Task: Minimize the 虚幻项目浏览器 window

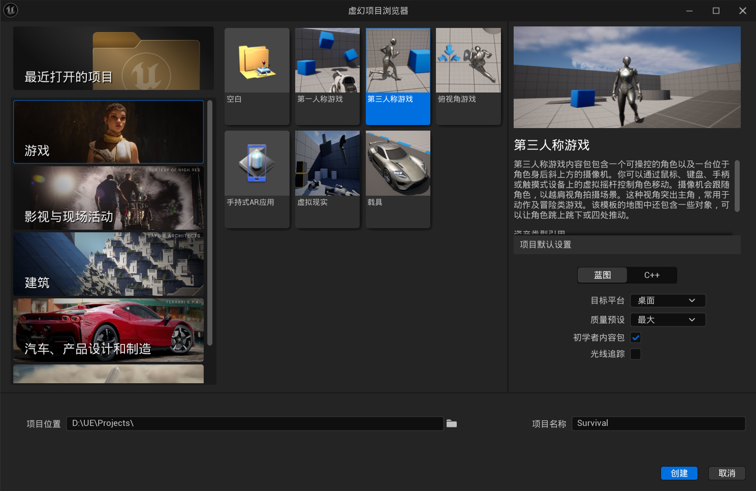Action: point(689,11)
